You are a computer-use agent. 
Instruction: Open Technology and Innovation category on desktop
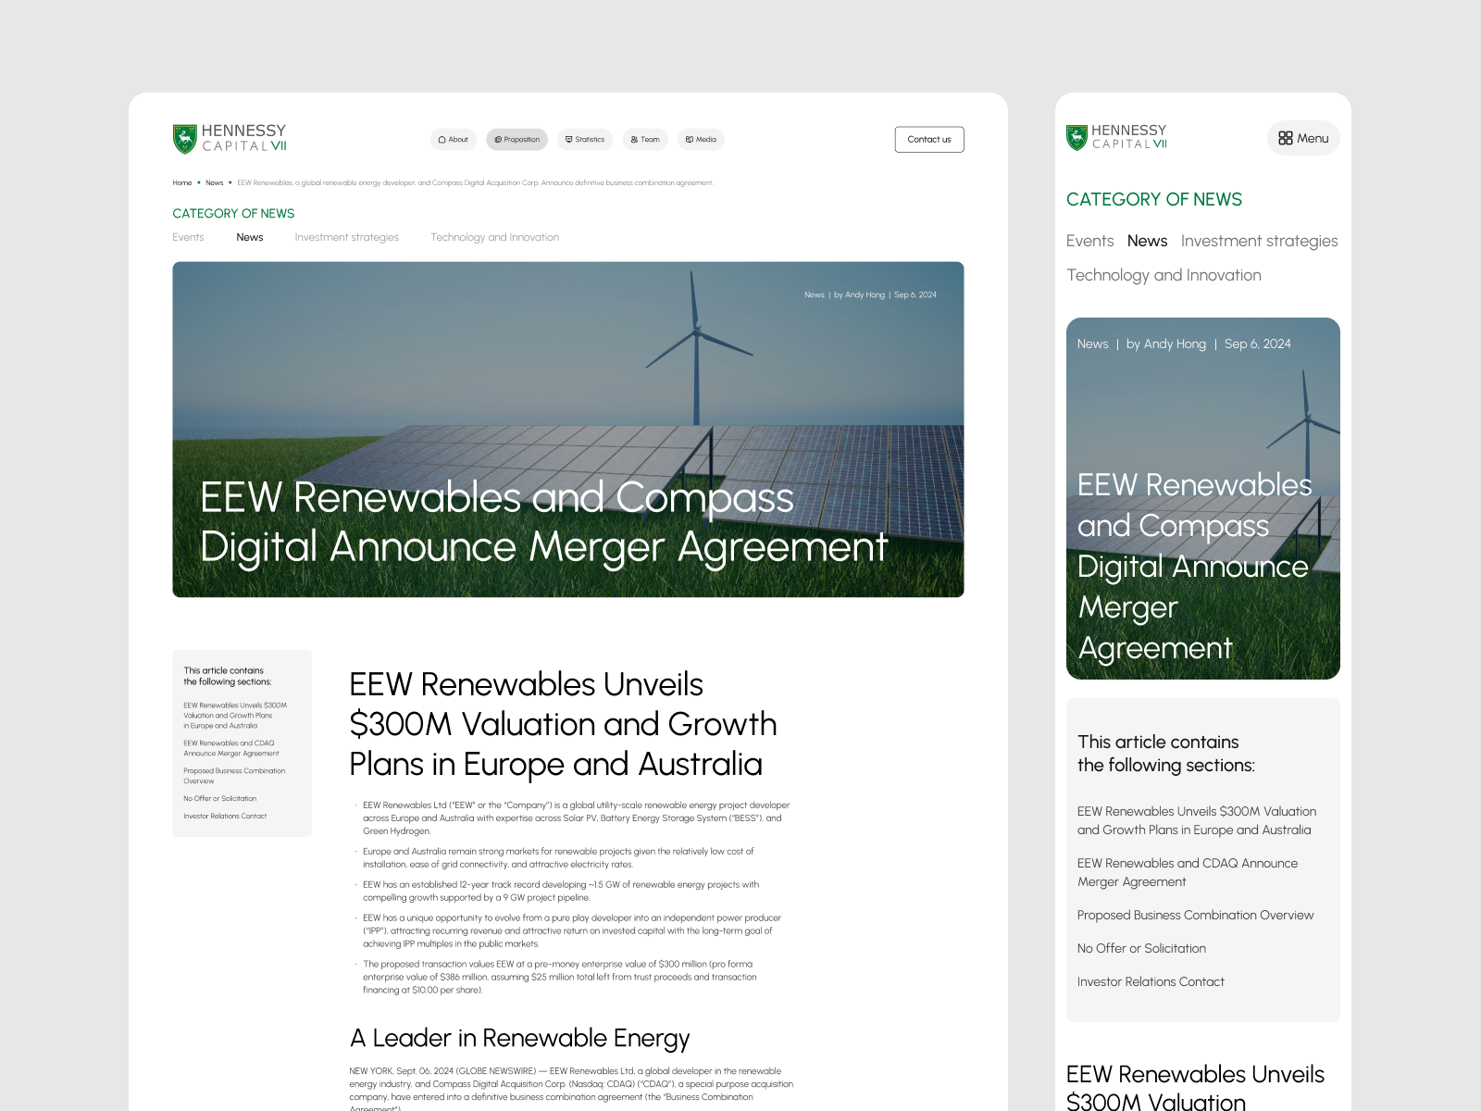coord(494,238)
